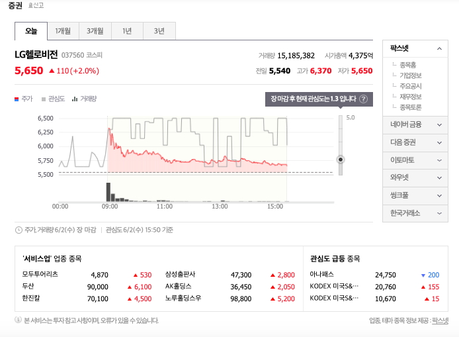Open the 종목홈 link
Viewport: 459px width, 337px height.
(x=408, y=65)
